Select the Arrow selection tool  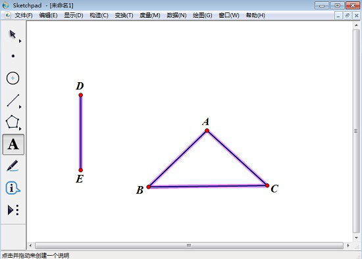click(13, 34)
